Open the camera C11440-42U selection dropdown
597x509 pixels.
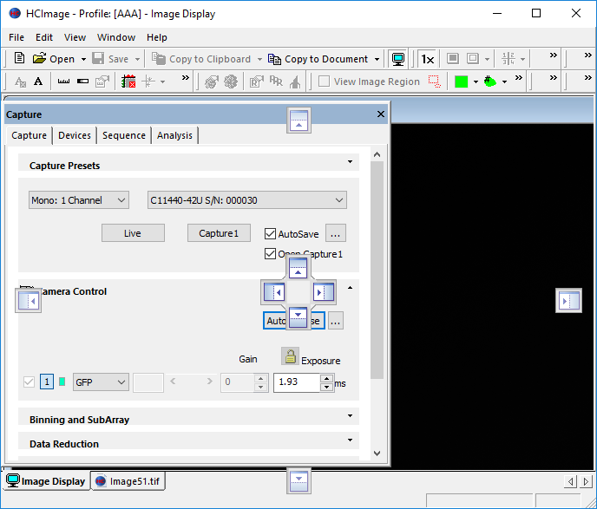[246, 200]
